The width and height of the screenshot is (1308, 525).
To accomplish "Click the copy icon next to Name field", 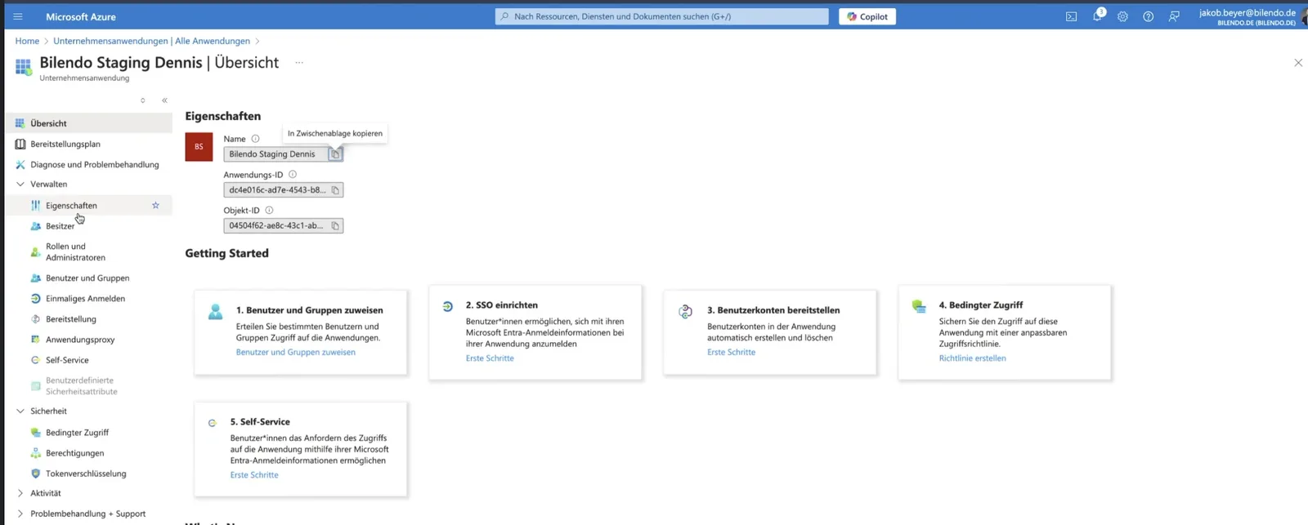I will (x=335, y=154).
